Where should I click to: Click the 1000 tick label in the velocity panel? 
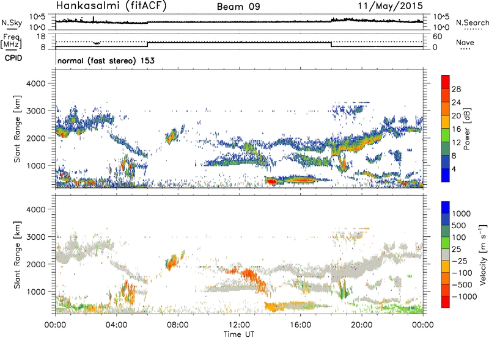pyautogui.click(x=36, y=292)
